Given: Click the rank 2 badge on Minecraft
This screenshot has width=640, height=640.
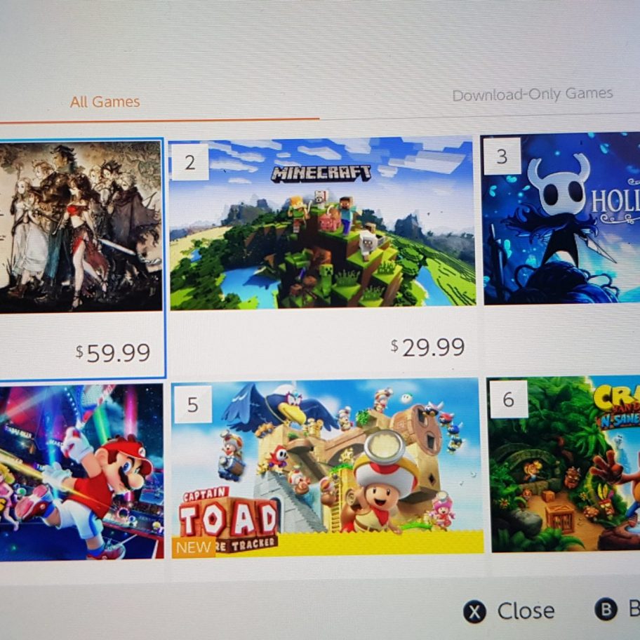Looking at the screenshot, I should coord(189,162).
